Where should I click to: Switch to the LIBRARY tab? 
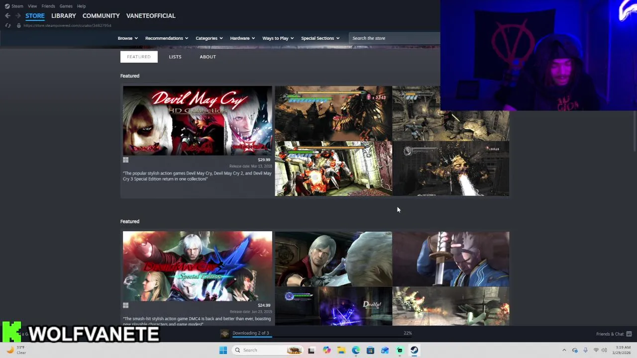[x=64, y=16]
